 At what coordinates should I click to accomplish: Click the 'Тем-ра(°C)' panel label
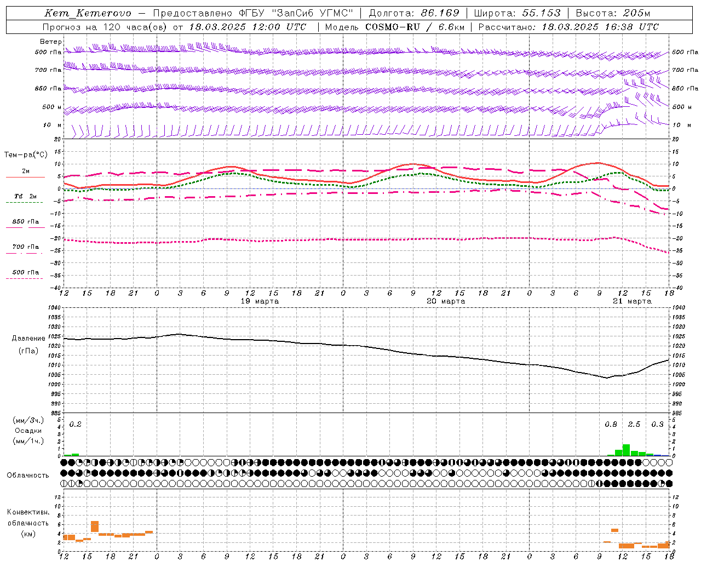pos(26,155)
